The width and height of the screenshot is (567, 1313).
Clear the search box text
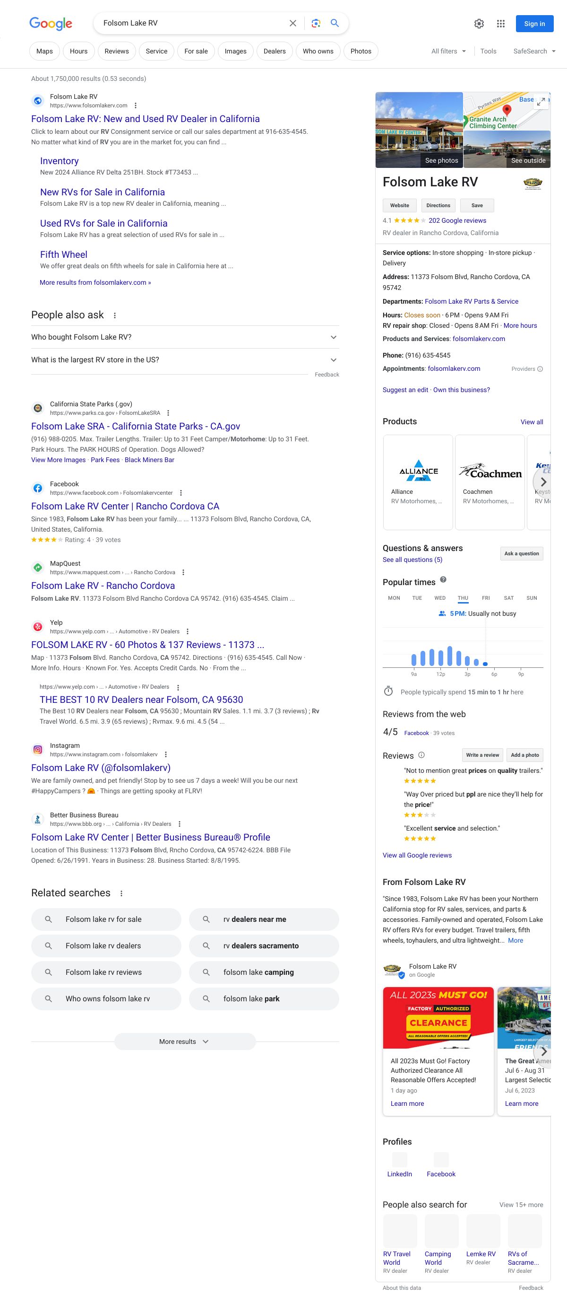[x=292, y=24]
